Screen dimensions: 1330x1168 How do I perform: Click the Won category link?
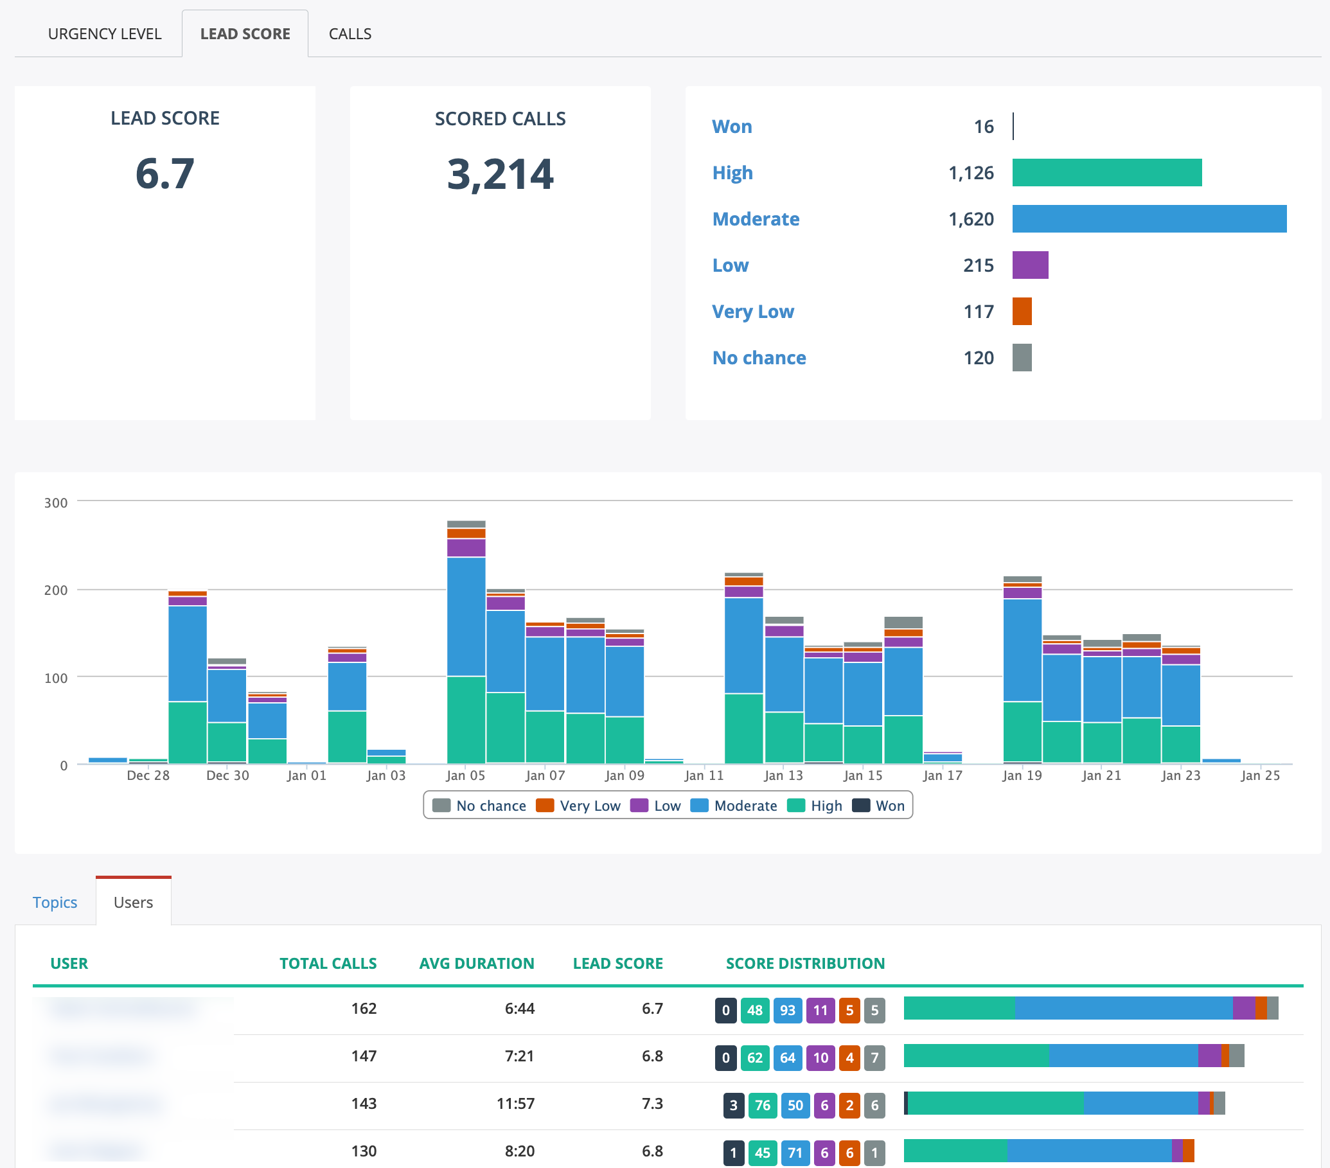click(x=731, y=126)
